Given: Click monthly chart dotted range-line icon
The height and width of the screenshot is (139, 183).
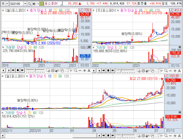Looking at the screenshot, I should [x=66, y=71].
